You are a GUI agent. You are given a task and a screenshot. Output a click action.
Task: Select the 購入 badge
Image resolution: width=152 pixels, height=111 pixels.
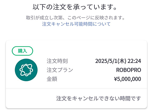tap(22, 51)
